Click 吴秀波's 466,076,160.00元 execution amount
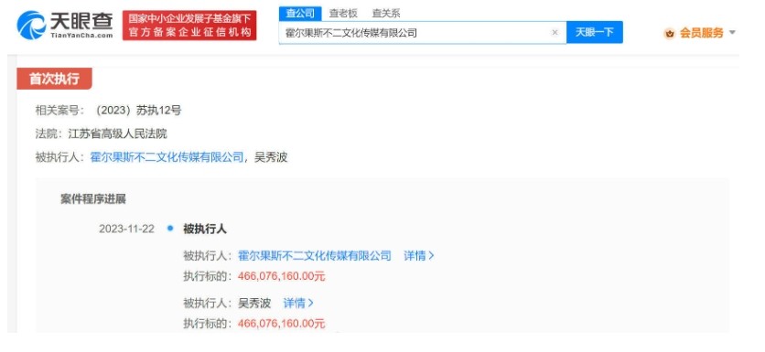This screenshot has height=352, width=765. pos(281,324)
